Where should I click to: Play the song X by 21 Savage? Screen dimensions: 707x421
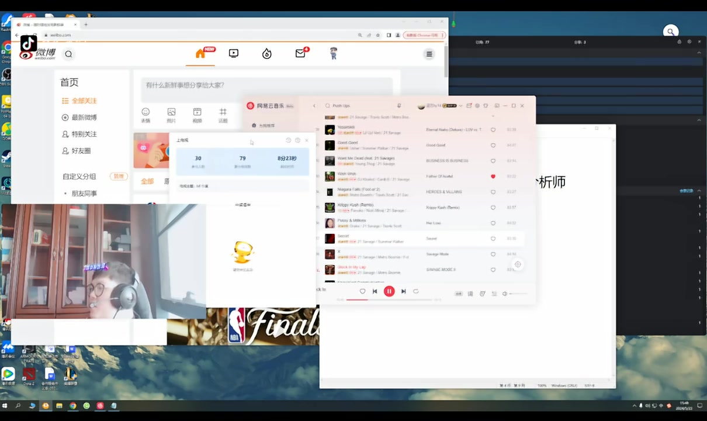(x=330, y=254)
